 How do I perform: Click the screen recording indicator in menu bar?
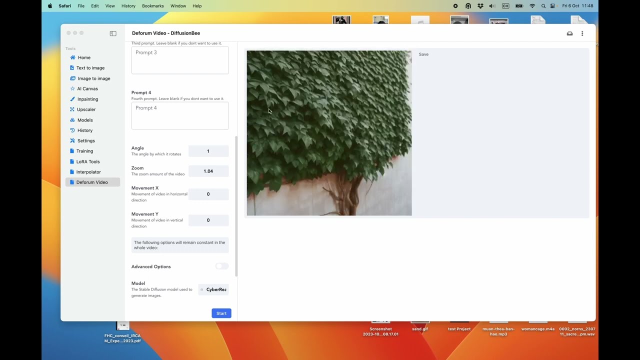pyautogui.click(x=455, y=6)
